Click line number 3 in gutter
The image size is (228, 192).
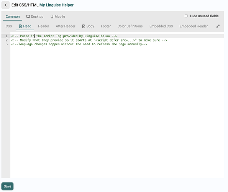point(7,44)
